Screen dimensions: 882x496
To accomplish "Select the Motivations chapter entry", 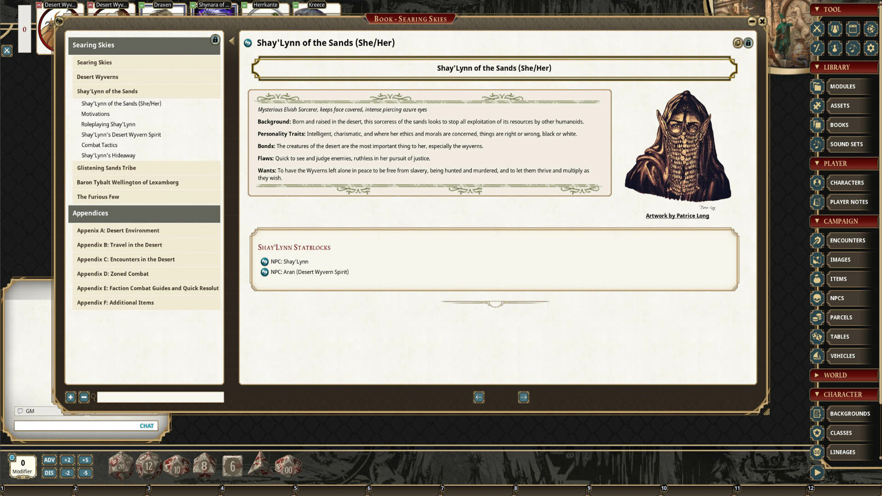I will tap(96, 113).
